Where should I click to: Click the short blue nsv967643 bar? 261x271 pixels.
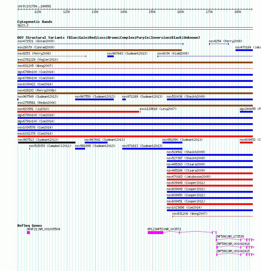pos(111,56)
